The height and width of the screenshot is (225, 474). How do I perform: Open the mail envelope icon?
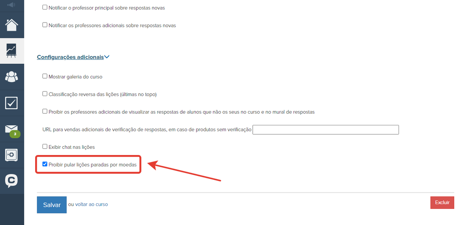[11, 129]
